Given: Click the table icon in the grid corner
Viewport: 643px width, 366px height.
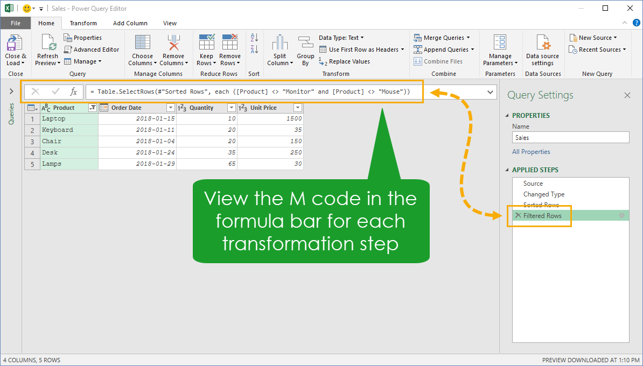Looking at the screenshot, I should pyautogui.click(x=32, y=108).
